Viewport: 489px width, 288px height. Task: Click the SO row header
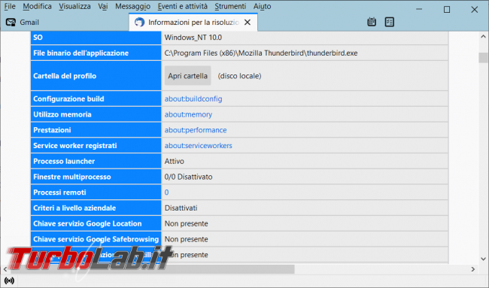coord(96,38)
